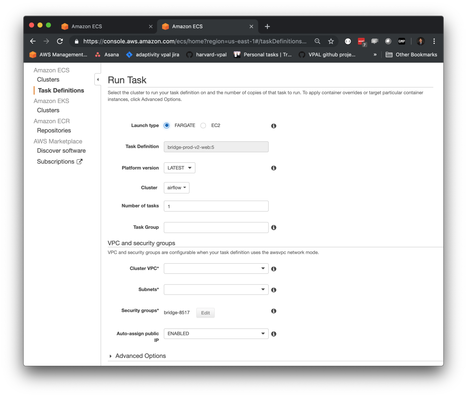
Task: Expand Advanced Options
Action: tap(138, 356)
